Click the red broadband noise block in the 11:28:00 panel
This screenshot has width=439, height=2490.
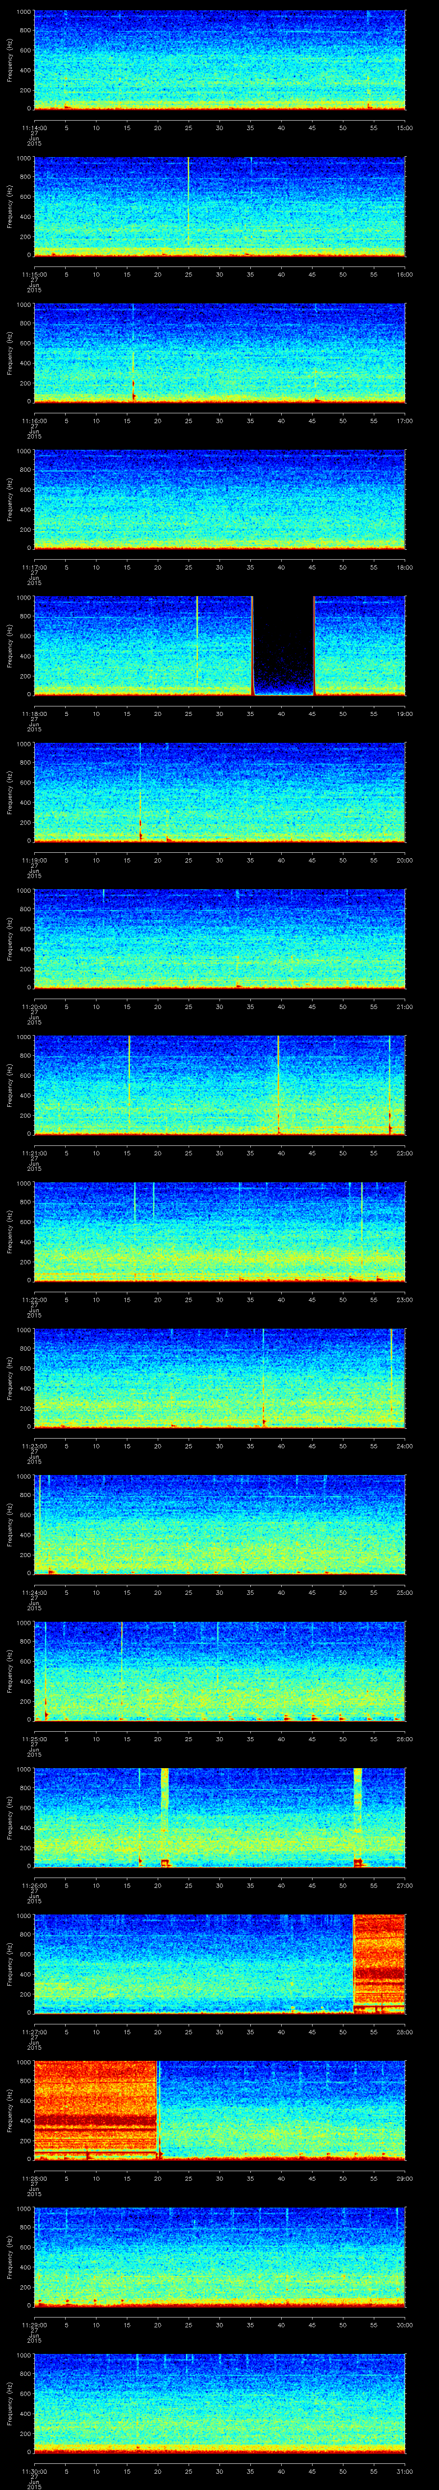click(x=96, y=2110)
